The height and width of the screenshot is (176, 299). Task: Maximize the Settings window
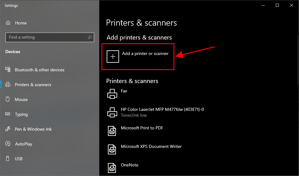pyautogui.click(x=277, y=5)
